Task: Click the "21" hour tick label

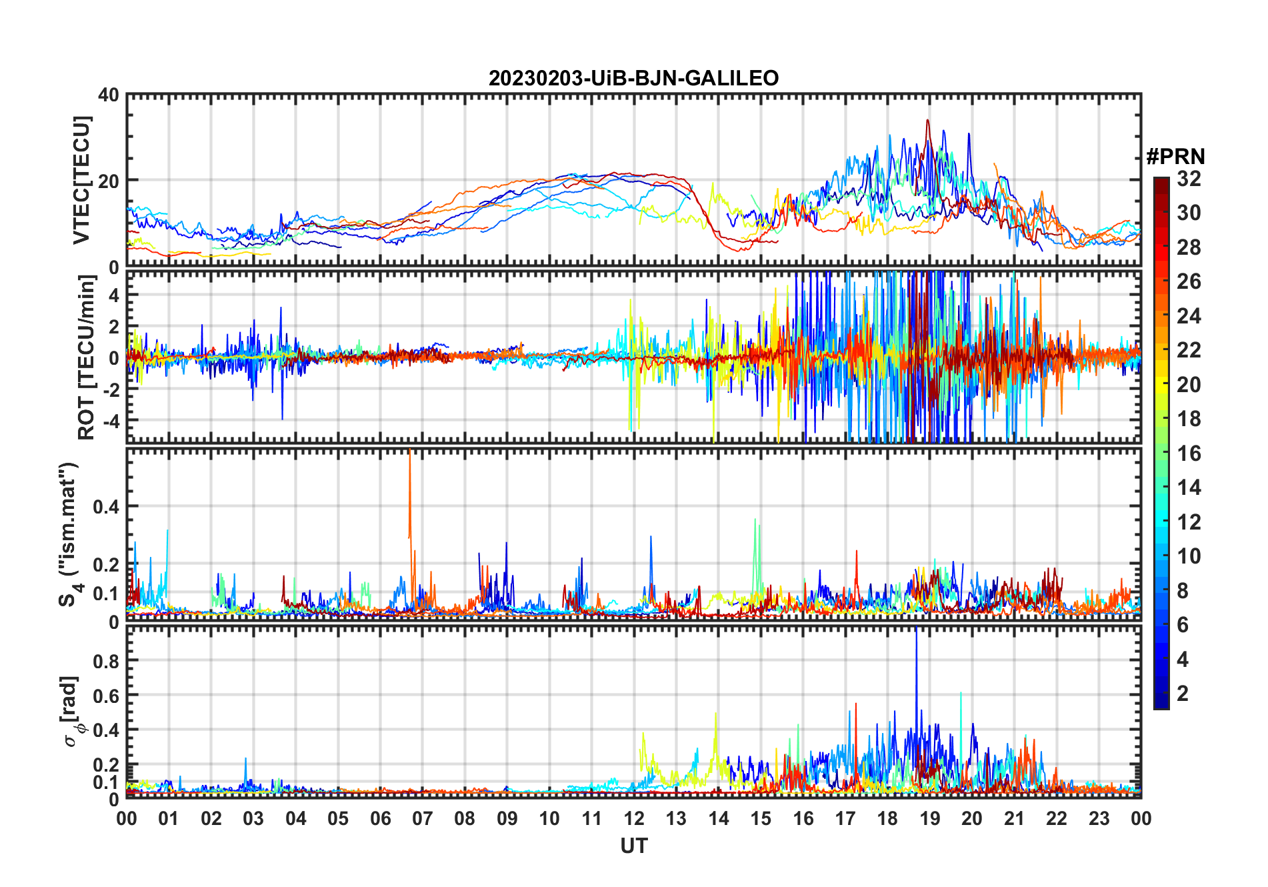Action: pos(1014,818)
